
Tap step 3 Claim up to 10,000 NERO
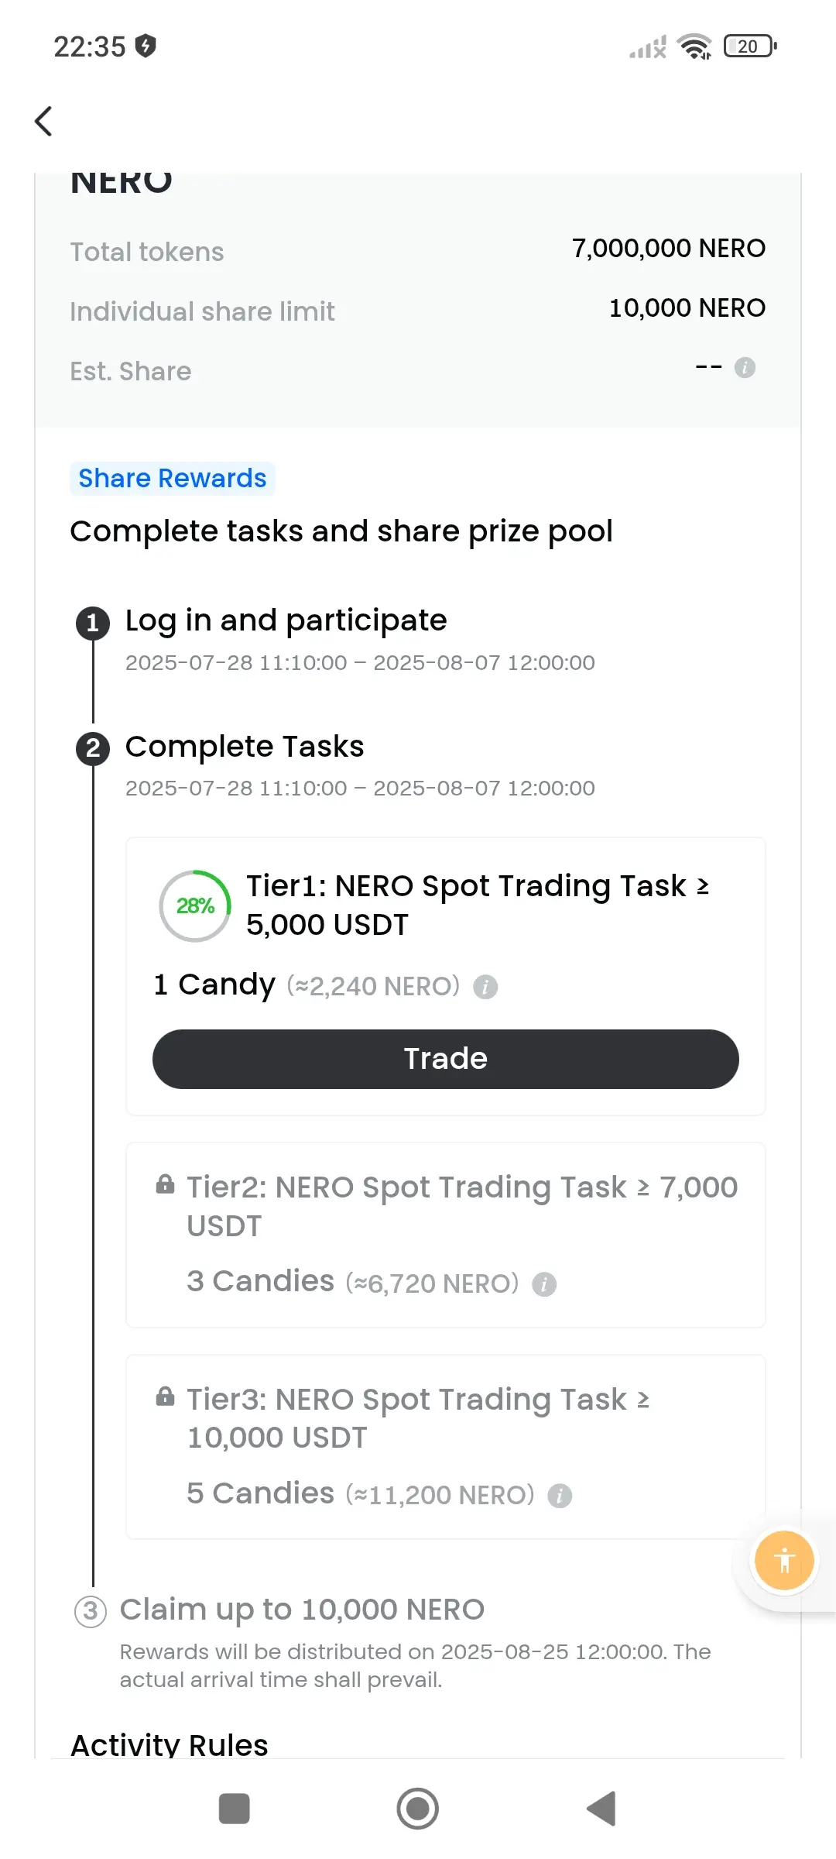pyautogui.click(x=302, y=1610)
